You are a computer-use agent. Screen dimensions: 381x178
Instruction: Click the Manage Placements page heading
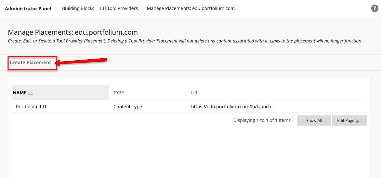pyautogui.click(x=73, y=32)
